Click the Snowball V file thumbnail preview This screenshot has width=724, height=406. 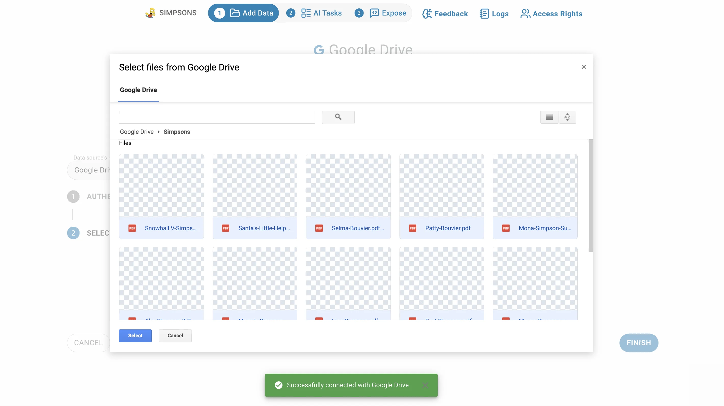[x=161, y=185]
